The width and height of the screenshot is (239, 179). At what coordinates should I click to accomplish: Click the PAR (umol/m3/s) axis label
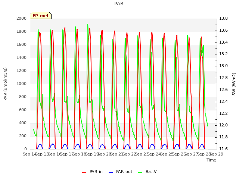click(x=5, y=84)
